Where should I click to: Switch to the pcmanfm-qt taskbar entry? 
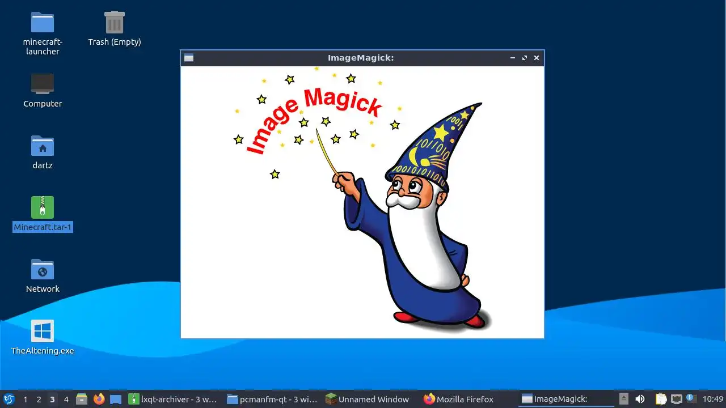pyautogui.click(x=272, y=399)
